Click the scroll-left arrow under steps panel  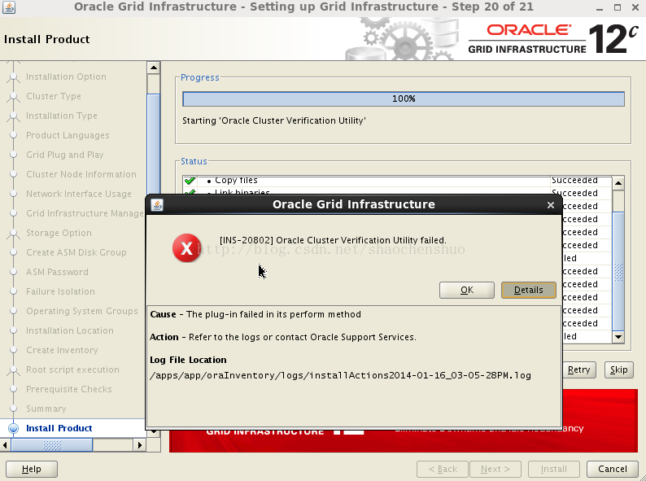coord(5,445)
